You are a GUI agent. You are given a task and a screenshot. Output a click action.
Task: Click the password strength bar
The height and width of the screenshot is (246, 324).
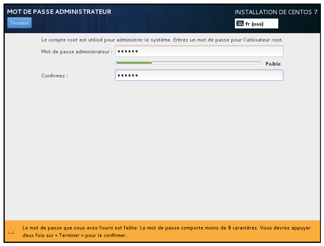click(188, 63)
